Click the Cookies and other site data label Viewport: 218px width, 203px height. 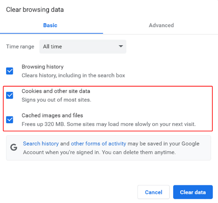pyautogui.click(x=56, y=91)
